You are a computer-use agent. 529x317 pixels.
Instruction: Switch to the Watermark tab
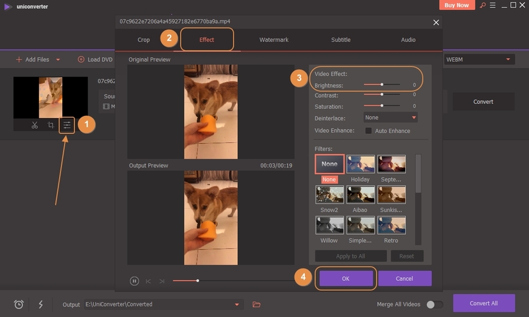coord(274,40)
